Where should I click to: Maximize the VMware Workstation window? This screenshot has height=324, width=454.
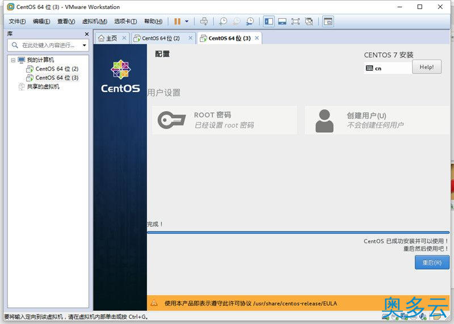[420, 7]
